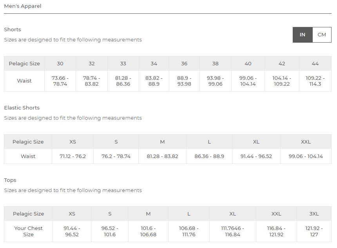
Task: Click the 99.06 - 104.14 elastic waist cell
Action: point(306,156)
